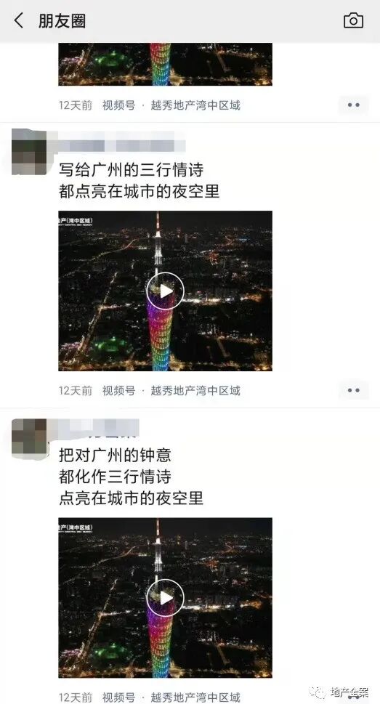Tap the 地产全案 watermark logo at the bottom
The width and height of the screenshot is (380, 704).
[x=341, y=692]
